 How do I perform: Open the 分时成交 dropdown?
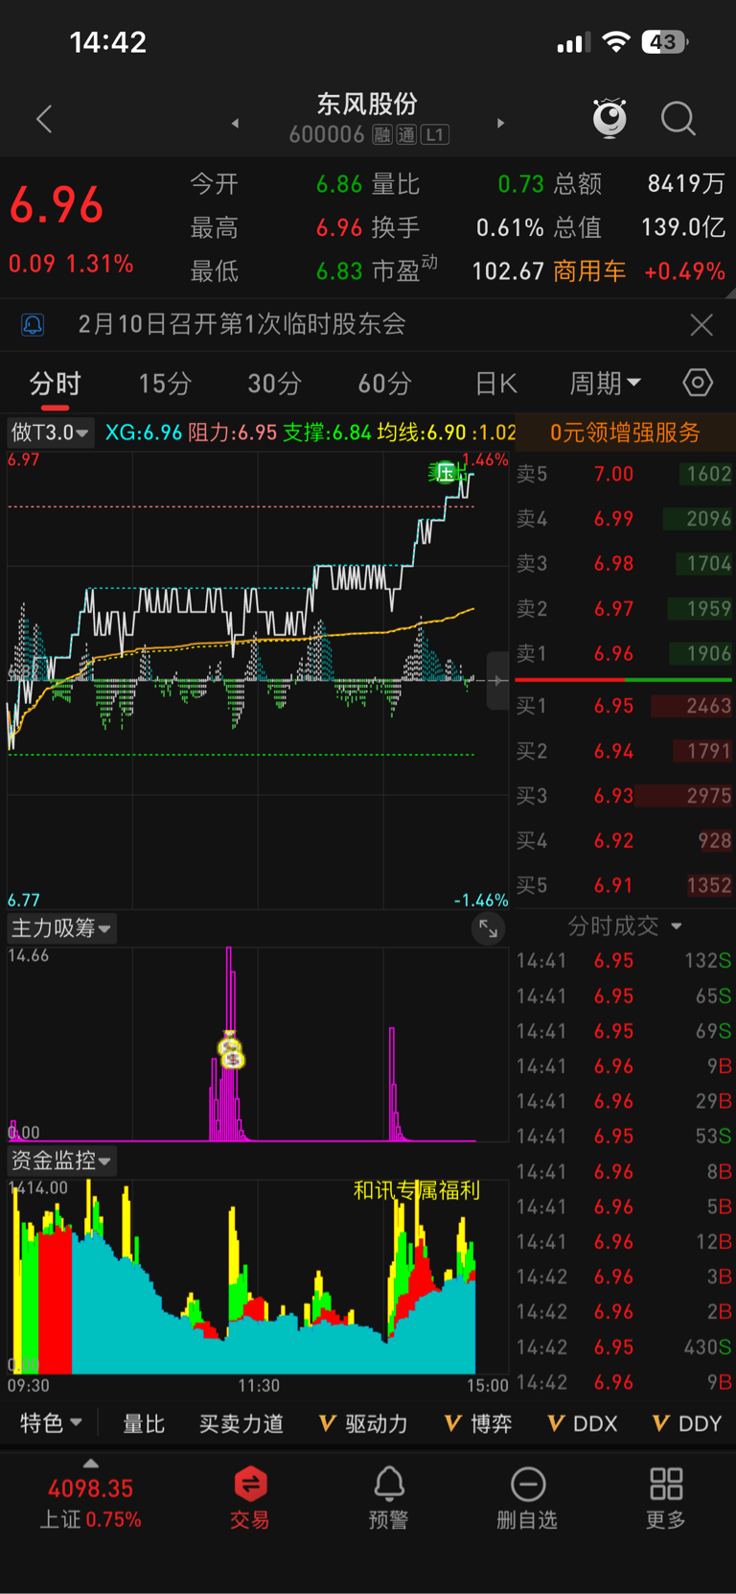[x=624, y=926]
